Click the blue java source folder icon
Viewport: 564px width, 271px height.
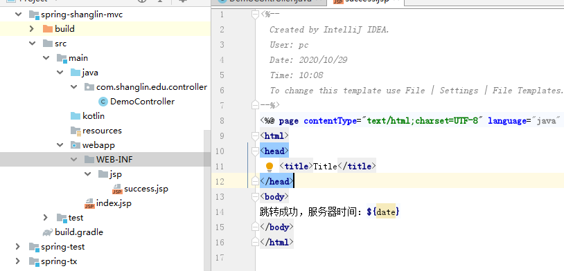(75, 73)
